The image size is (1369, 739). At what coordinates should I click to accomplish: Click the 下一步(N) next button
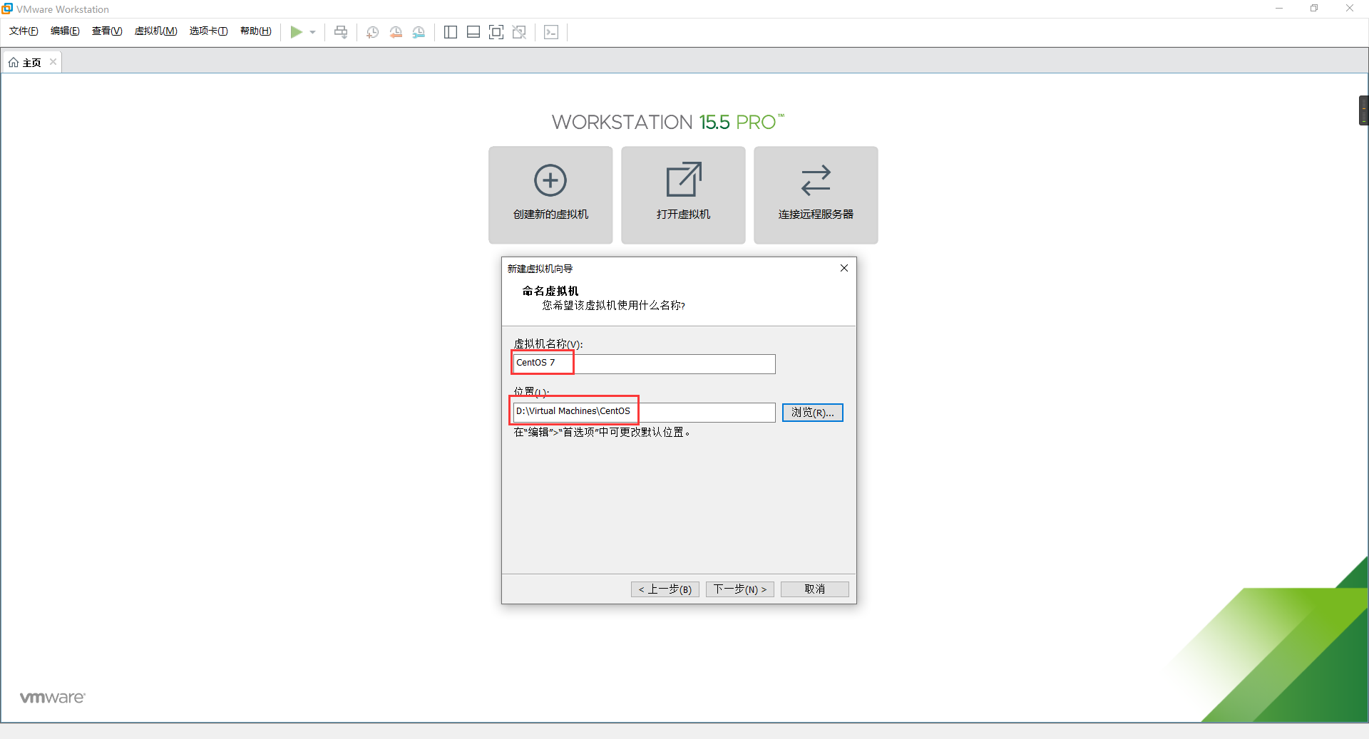740,589
